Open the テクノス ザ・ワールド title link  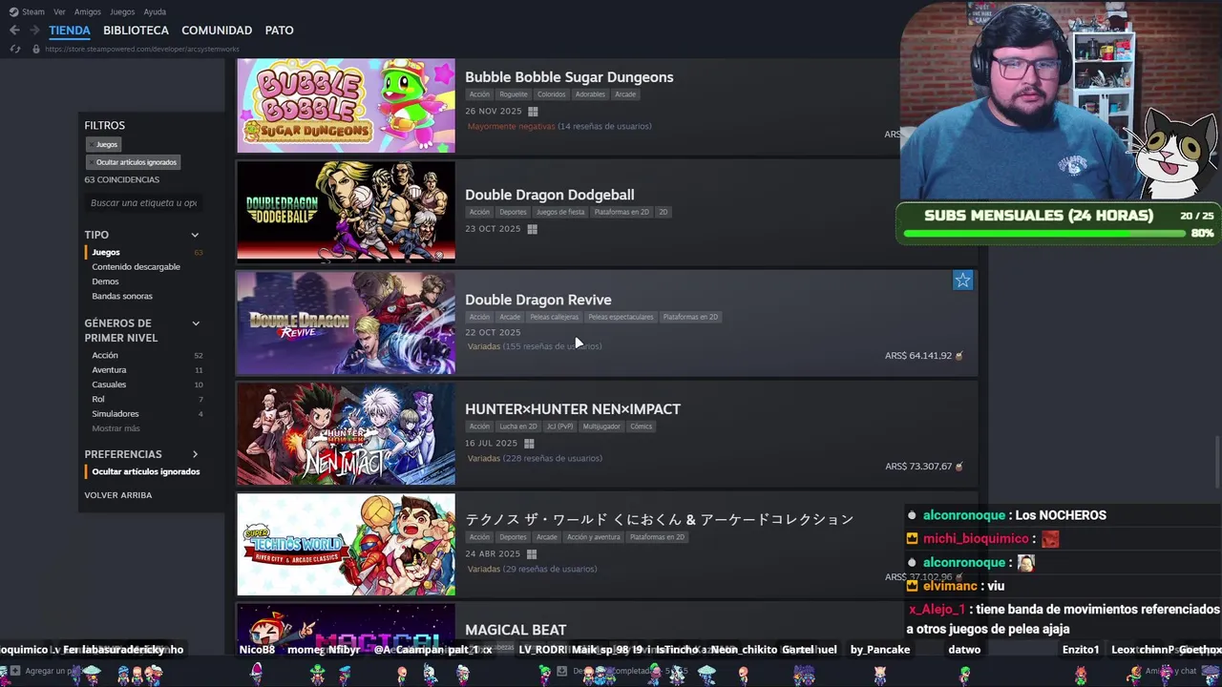659,520
